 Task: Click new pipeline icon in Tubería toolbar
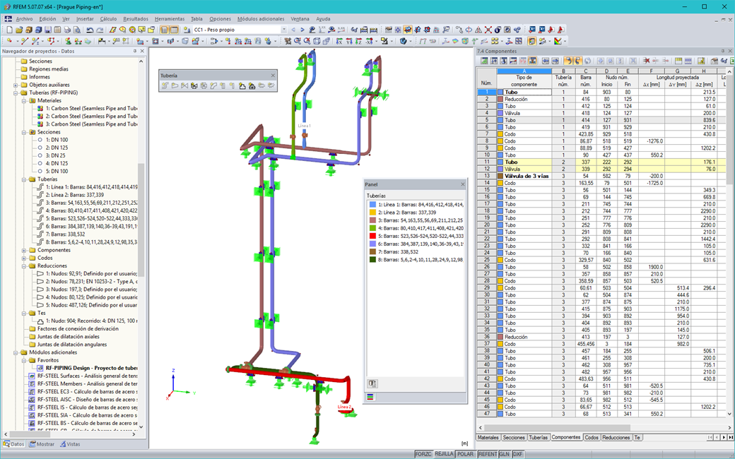click(165, 85)
